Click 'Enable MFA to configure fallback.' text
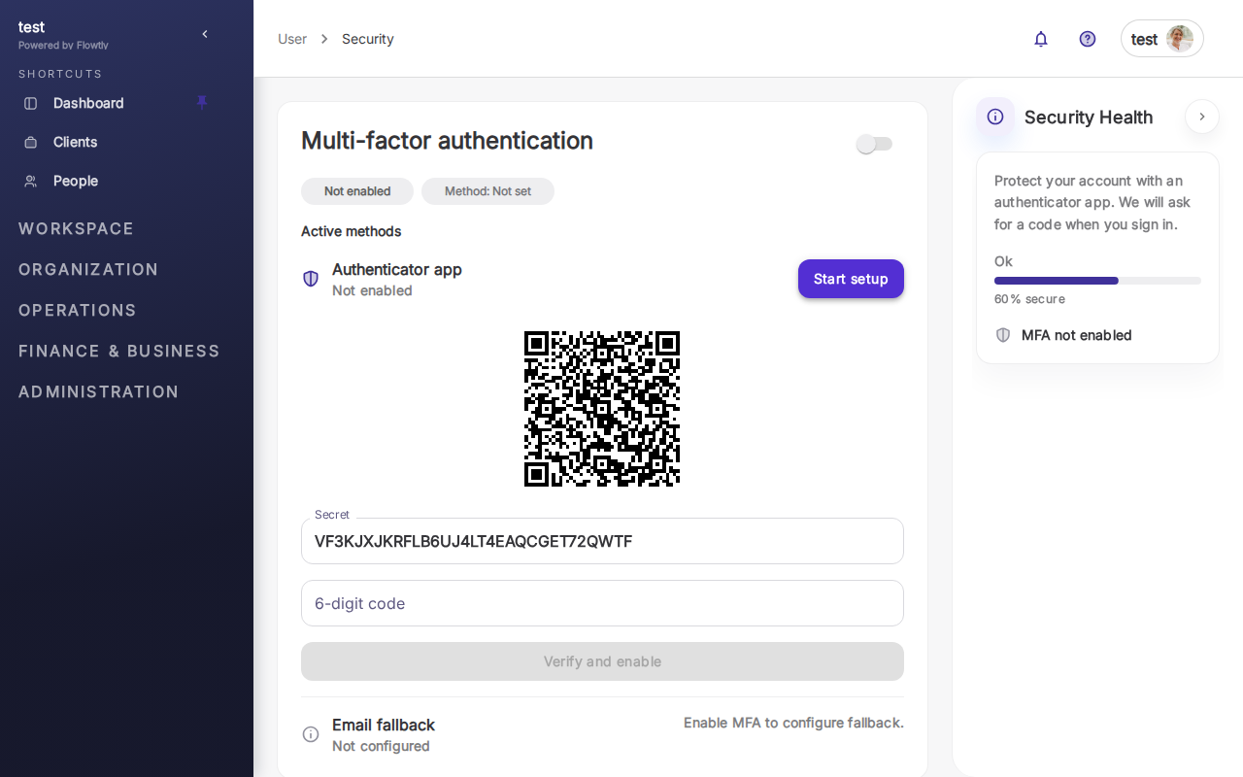This screenshot has height=777, width=1243. pos(793,723)
